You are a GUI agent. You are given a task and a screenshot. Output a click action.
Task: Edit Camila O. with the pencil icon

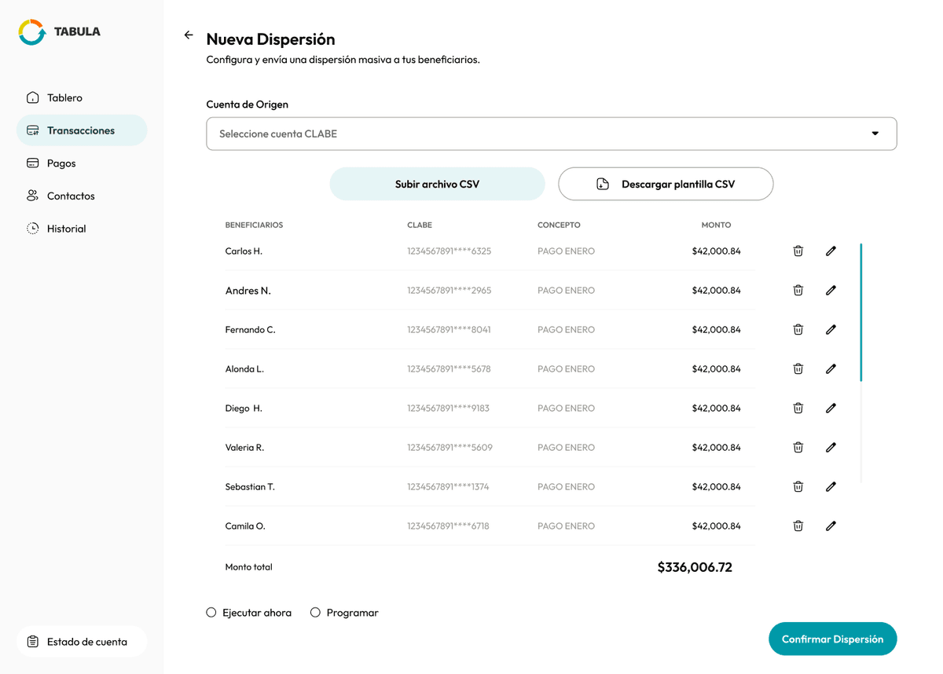831,526
